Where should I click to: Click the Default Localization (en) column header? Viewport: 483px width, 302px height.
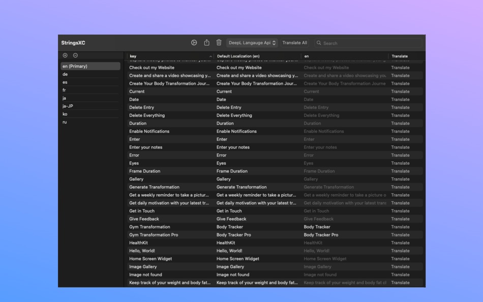pos(258,56)
